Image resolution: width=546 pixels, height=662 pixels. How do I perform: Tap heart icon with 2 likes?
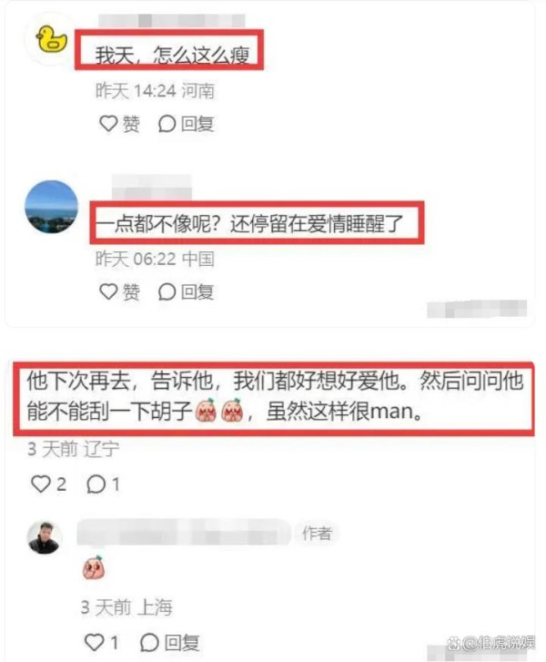[41, 484]
